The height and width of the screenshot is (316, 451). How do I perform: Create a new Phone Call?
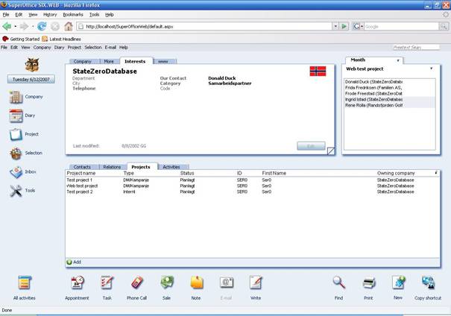pyautogui.click(x=137, y=283)
